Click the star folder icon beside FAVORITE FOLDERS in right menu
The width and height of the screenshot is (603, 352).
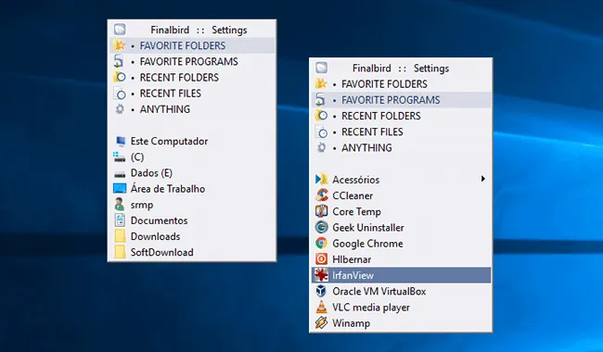322,84
